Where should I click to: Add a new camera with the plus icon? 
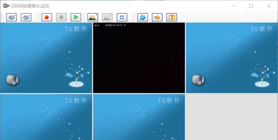pos(11,17)
